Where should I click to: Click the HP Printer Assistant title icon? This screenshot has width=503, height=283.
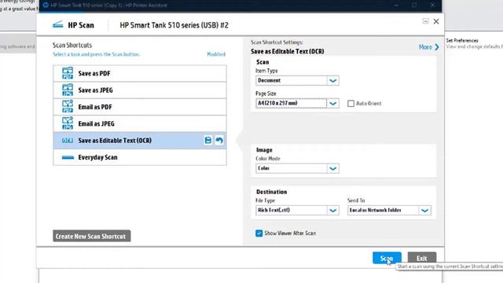coord(46,6)
